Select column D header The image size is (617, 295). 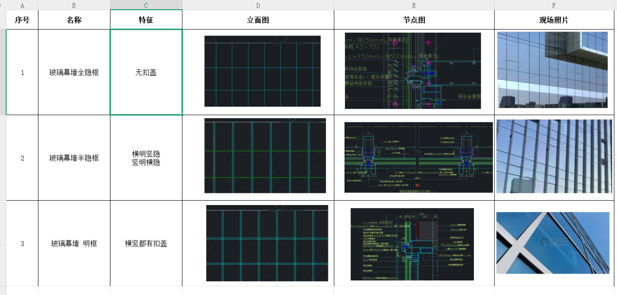pos(258,4)
